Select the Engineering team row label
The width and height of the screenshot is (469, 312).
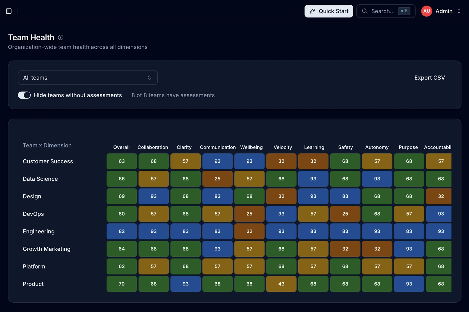39,231
